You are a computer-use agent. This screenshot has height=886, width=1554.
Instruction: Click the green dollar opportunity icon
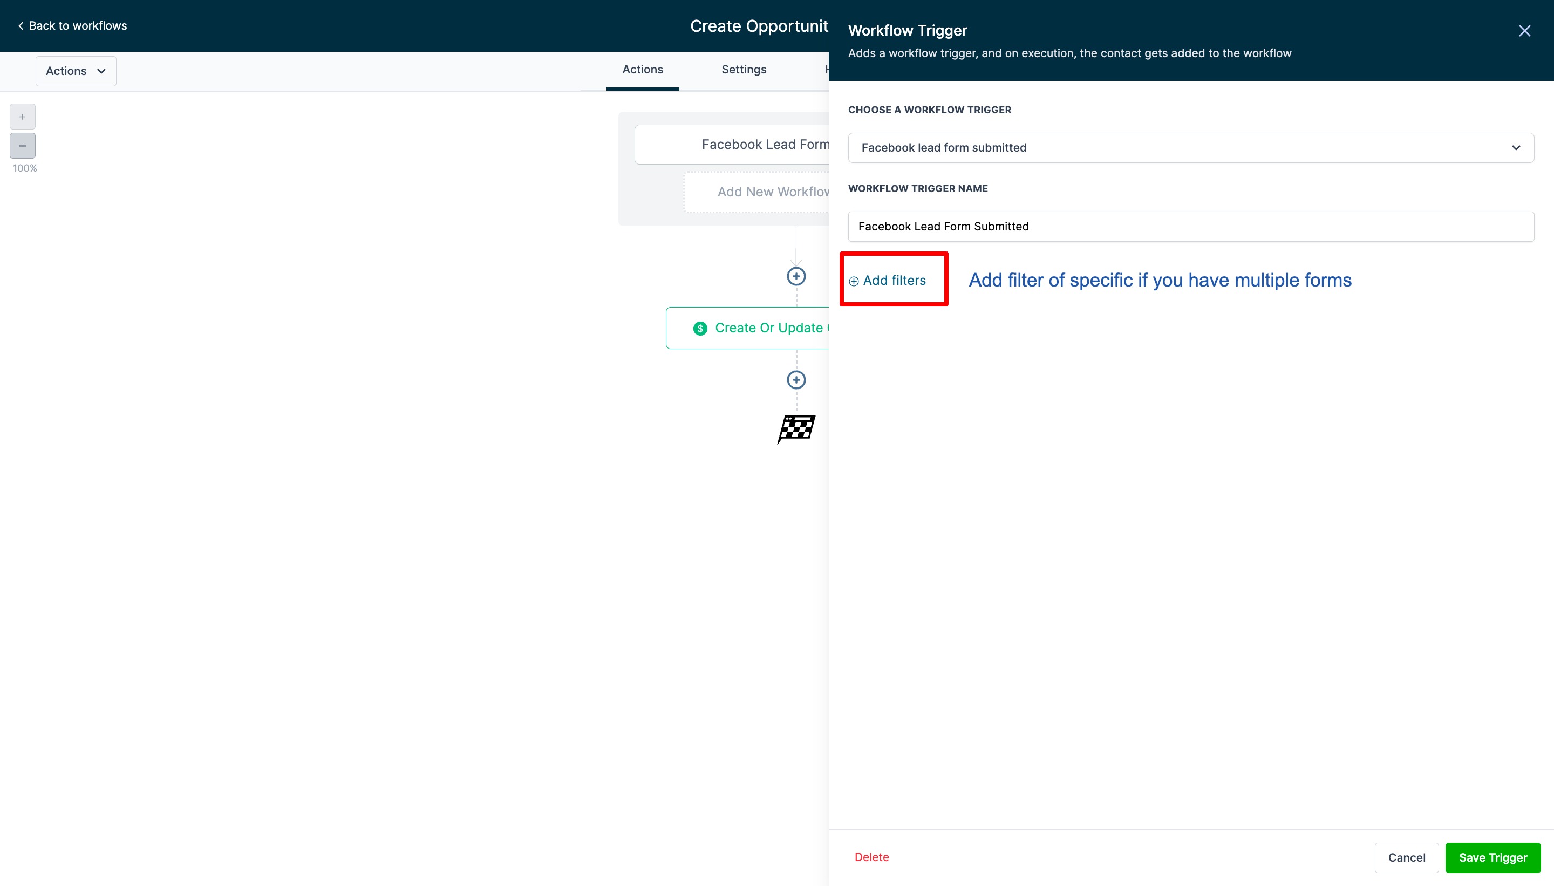click(700, 329)
